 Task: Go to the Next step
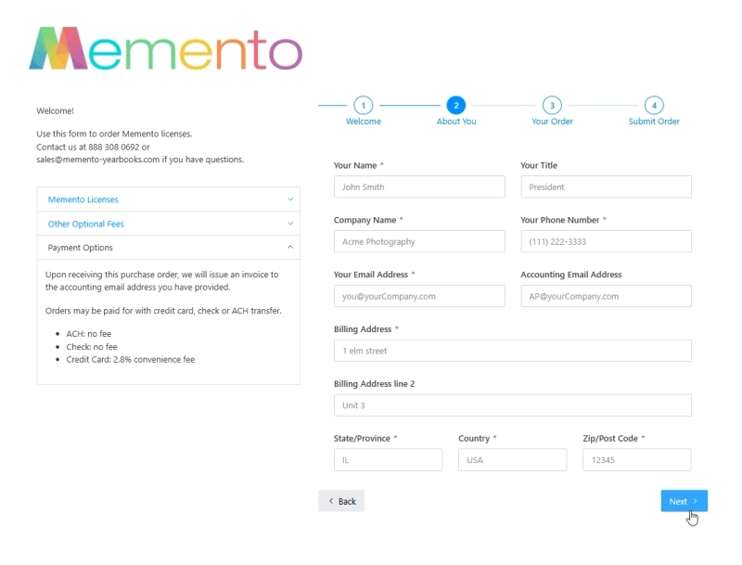tap(684, 501)
